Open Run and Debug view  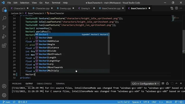[x=4, y=36]
